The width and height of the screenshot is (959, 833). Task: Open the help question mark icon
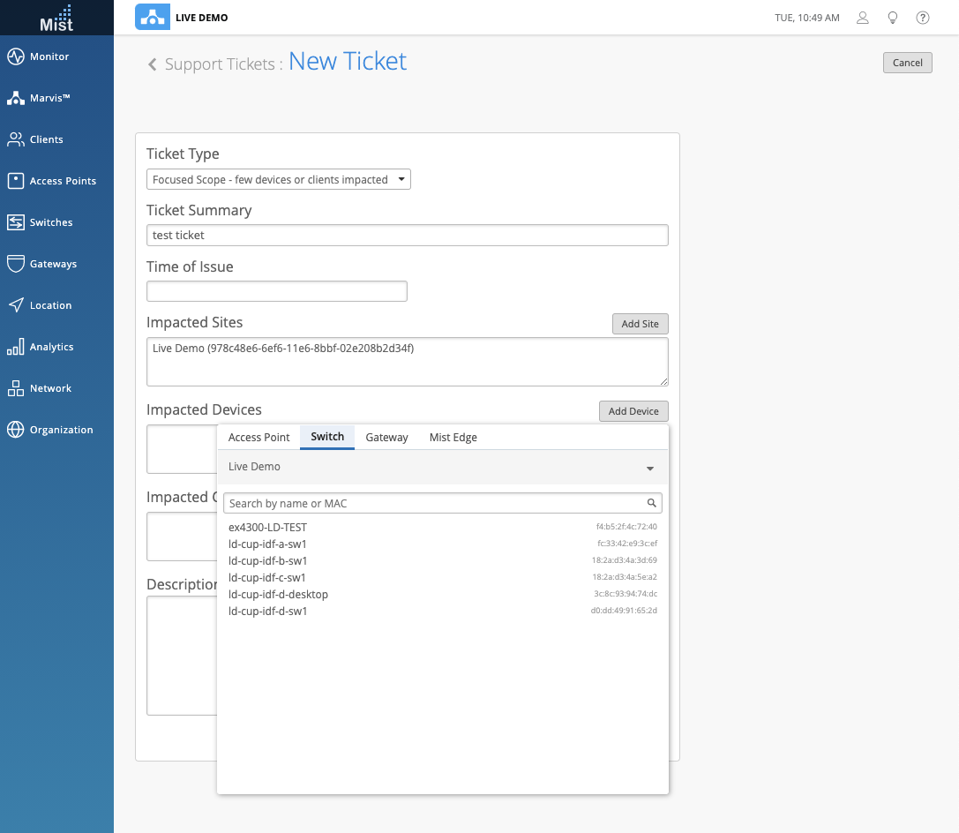[x=923, y=18]
